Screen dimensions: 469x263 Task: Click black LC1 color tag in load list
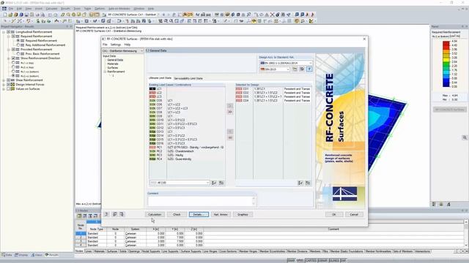pos(152,89)
